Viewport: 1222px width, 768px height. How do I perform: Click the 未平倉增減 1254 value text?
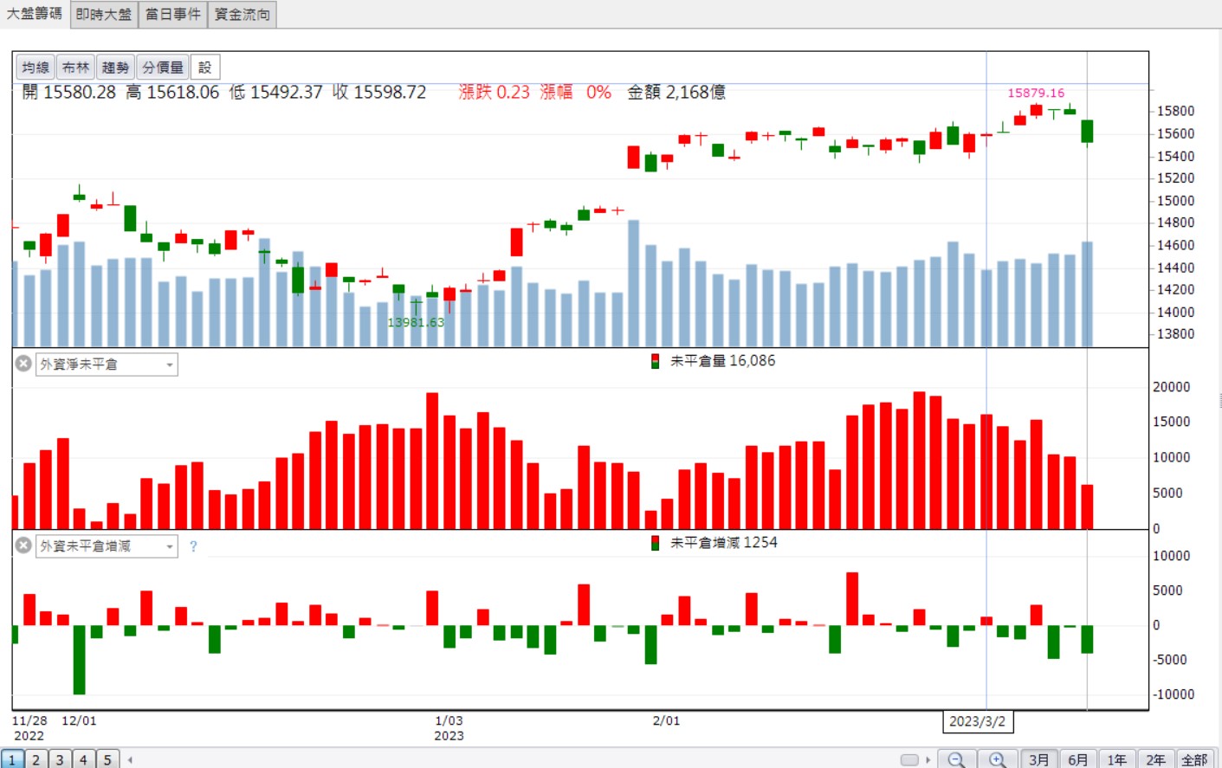[x=723, y=543]
